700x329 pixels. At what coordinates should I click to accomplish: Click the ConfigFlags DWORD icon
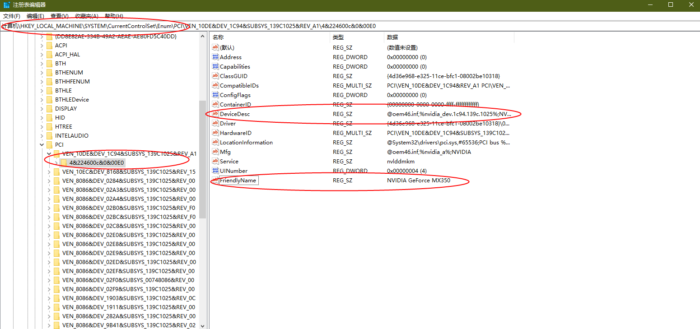[215, 95]
